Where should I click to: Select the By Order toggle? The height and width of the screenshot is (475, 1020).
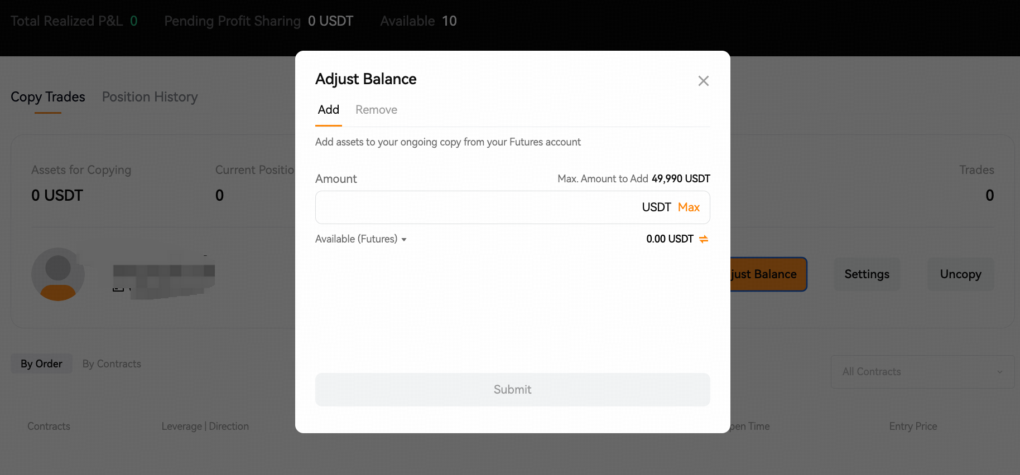[41, 363]
